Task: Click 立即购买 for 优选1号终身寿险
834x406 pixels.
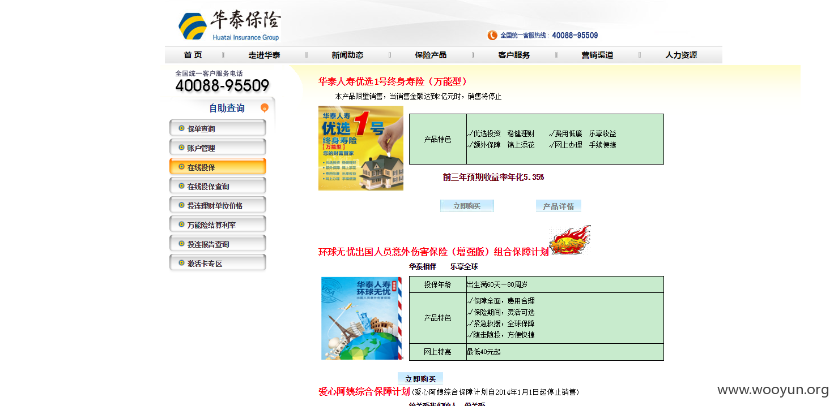Action: pyautogui.click(x=467, y=206)
